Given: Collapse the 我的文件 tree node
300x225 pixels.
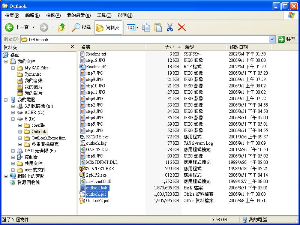Looking at the screenshot, I should pyautogui.click(x=6, y=61).
